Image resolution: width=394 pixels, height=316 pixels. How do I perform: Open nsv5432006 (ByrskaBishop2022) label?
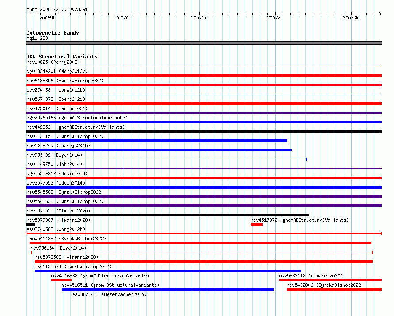click(x=325, y=285)
